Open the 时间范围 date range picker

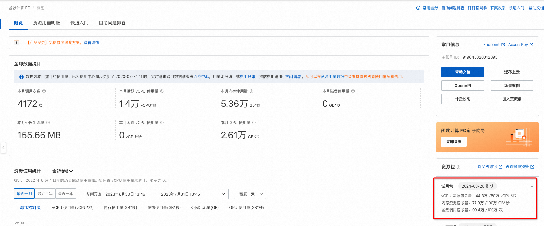(x=155, y=194)
